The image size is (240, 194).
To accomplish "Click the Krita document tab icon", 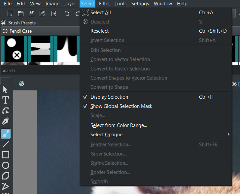I will coord(21,83).
